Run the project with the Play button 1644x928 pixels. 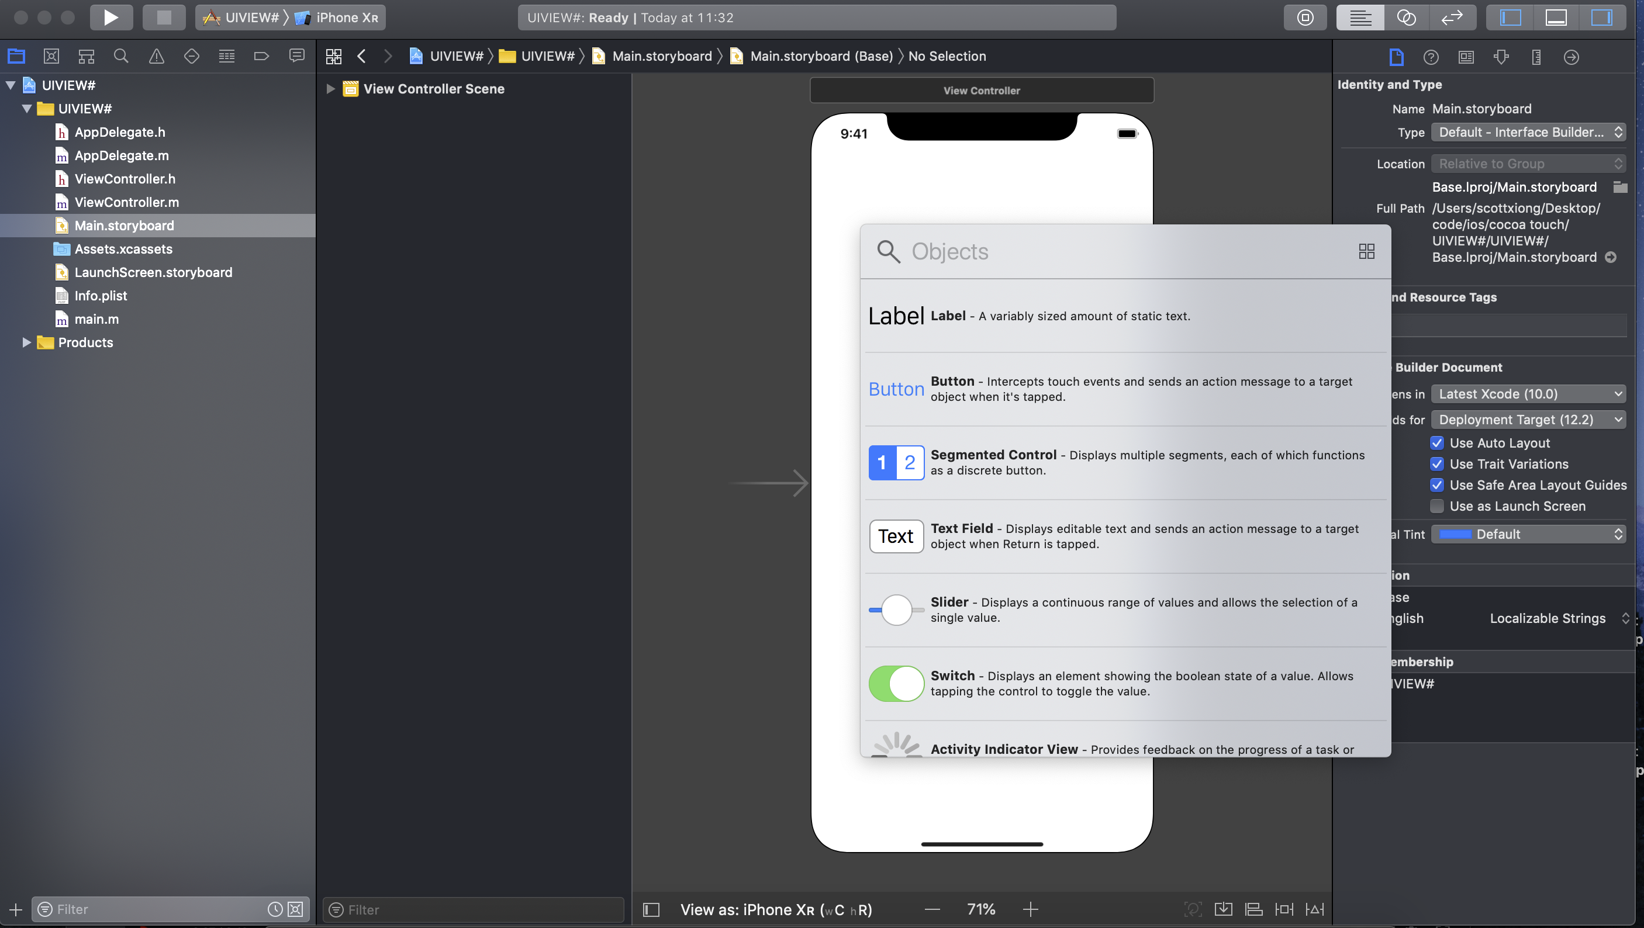pyautogui.click(x=111, y=17)
